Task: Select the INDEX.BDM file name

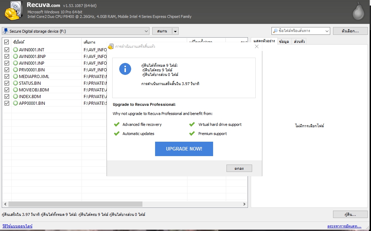Action: (x=30, y=96)
